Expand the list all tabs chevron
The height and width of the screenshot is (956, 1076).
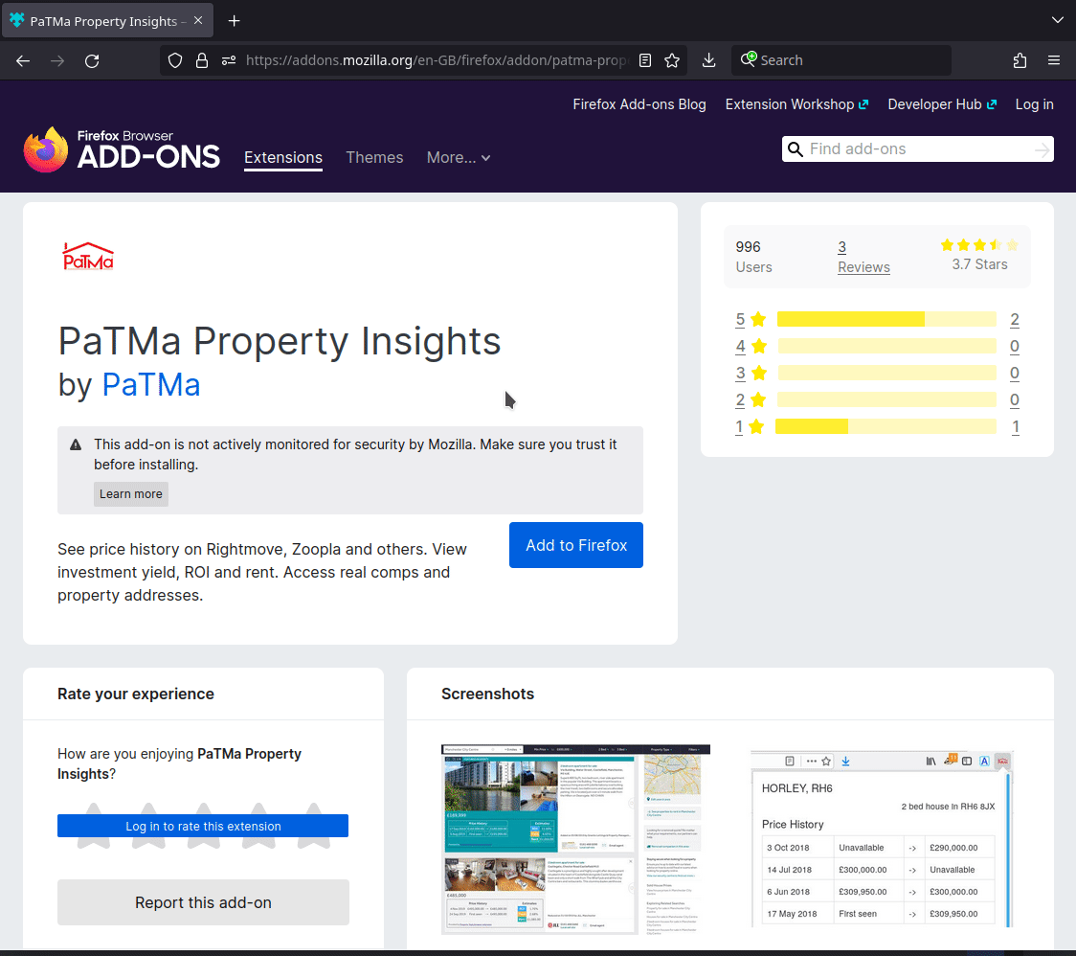(x=1058, y=20)
